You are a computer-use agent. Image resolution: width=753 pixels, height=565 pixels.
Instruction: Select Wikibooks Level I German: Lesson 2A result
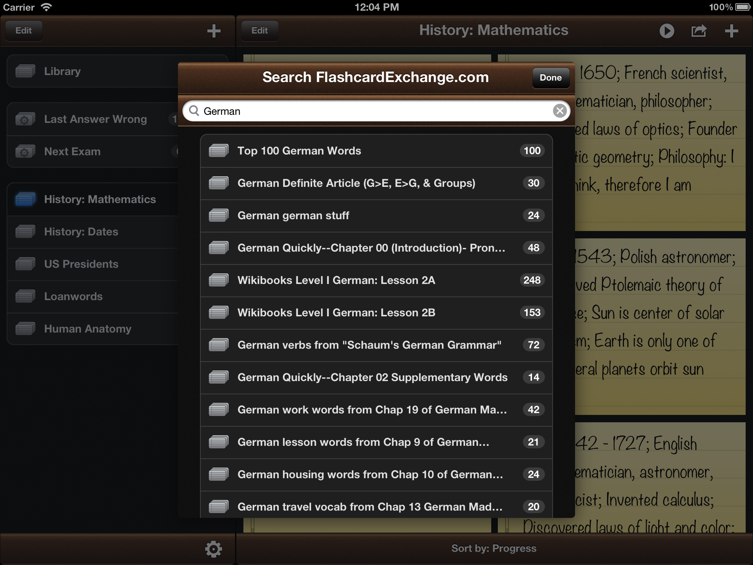click(x=368, y=280)
